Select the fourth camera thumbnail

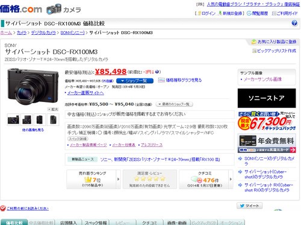pyautogui.click(x=53, y=119)
